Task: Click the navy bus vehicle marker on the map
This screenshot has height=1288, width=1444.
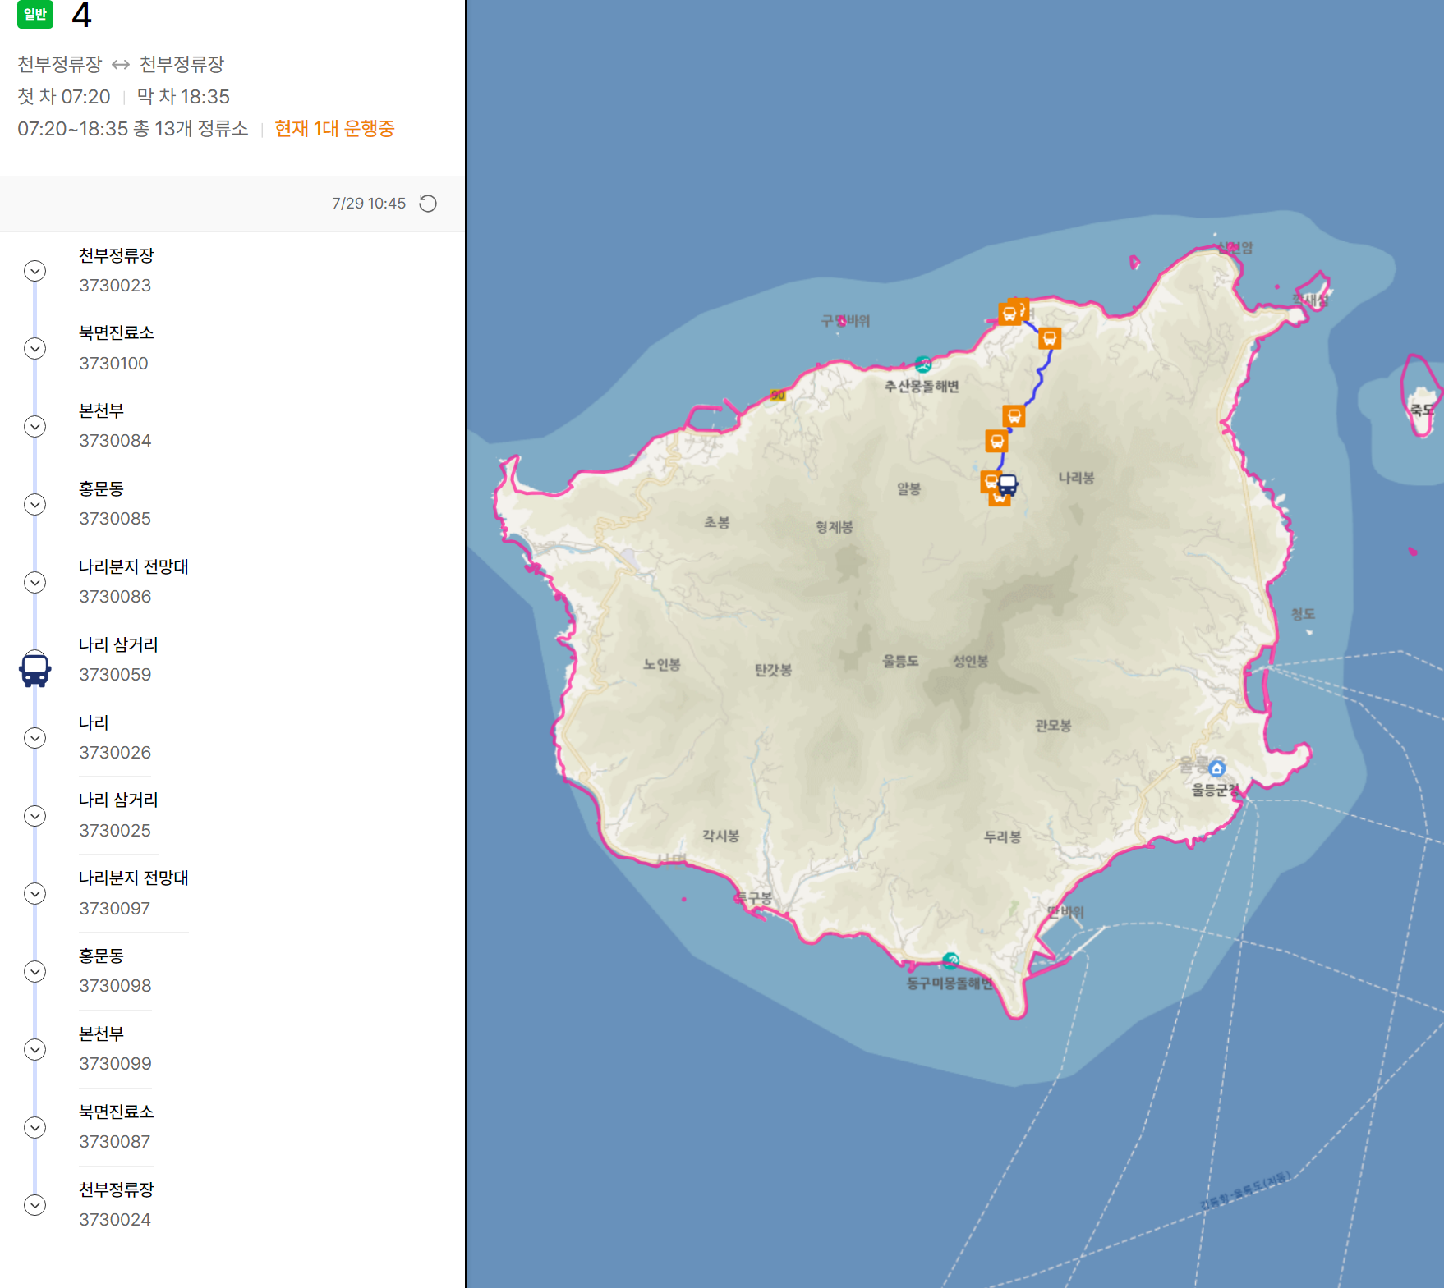Action: (1008, 485)
